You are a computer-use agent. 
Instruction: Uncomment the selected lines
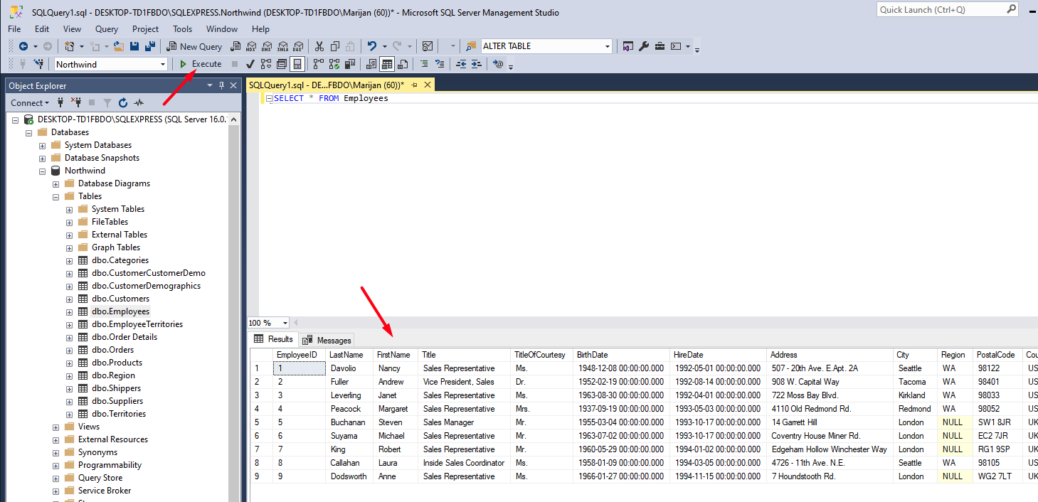click(x=440, y=64)
